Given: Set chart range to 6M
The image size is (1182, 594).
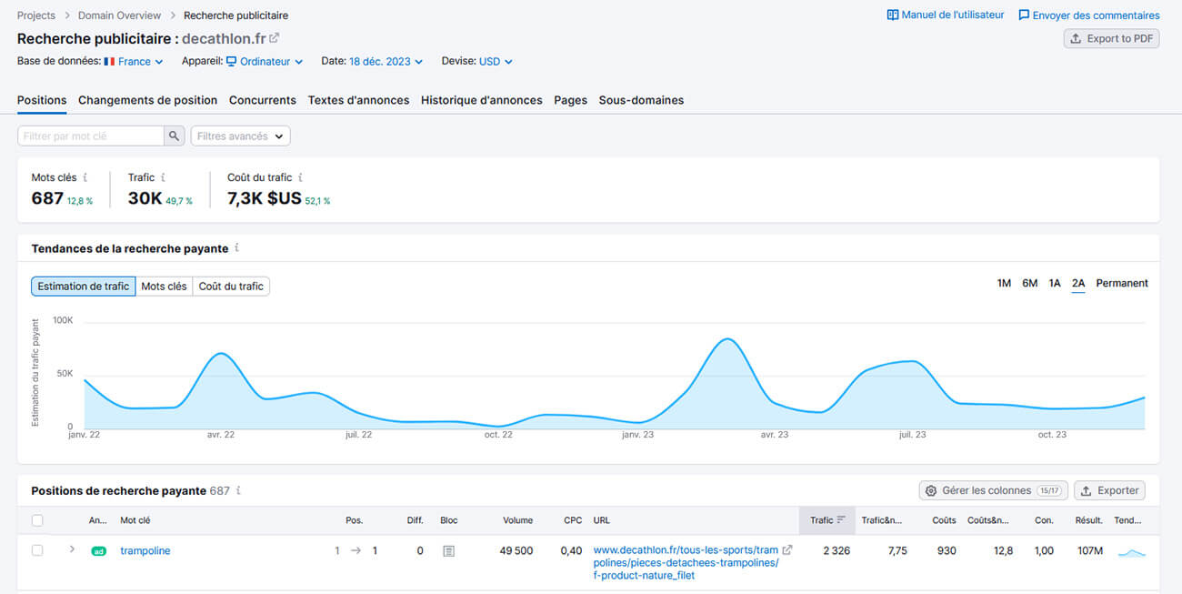Looking at the screenshot, I should pos(1029,283).
